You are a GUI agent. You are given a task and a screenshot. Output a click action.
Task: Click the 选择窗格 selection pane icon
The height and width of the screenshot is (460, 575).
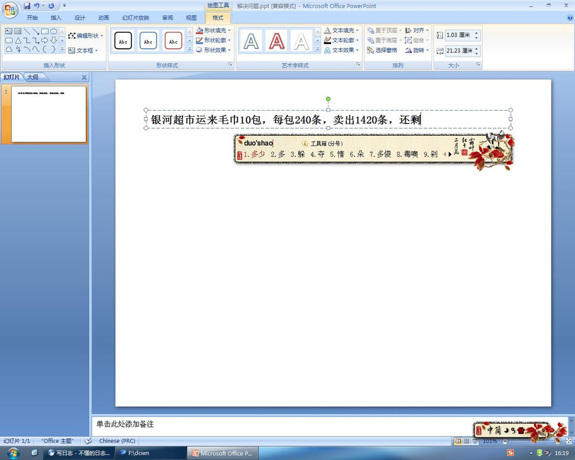click(382, 50)
